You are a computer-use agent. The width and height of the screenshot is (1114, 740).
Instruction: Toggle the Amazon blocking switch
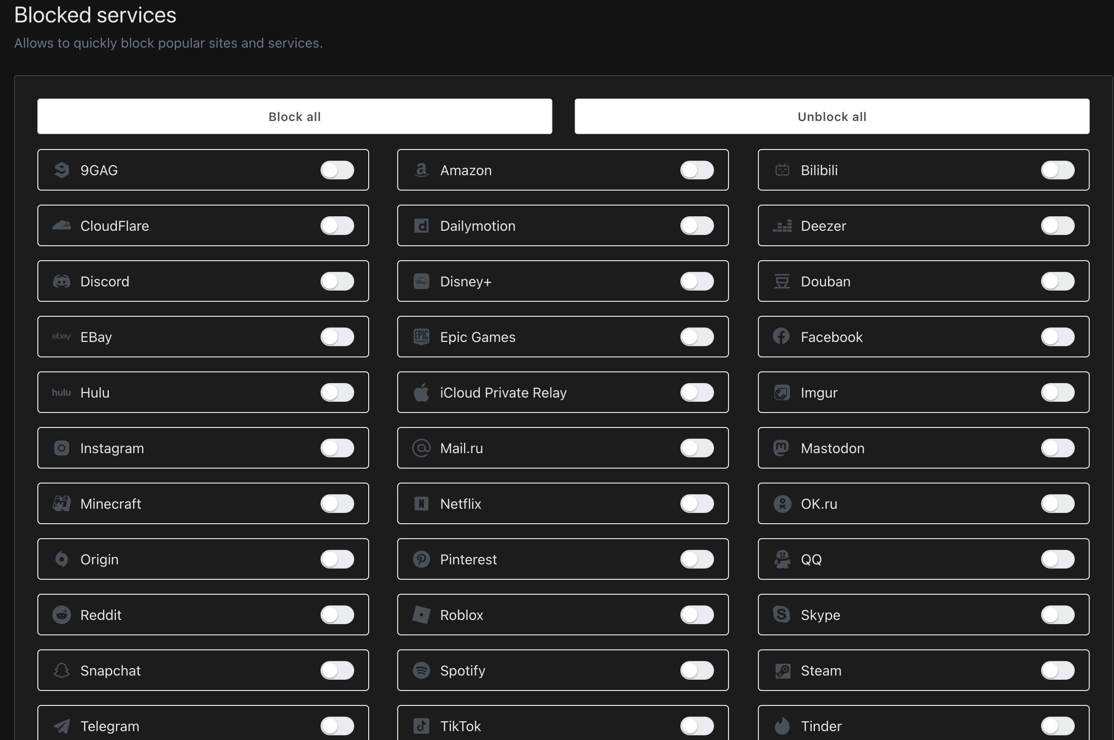(697, 170)
